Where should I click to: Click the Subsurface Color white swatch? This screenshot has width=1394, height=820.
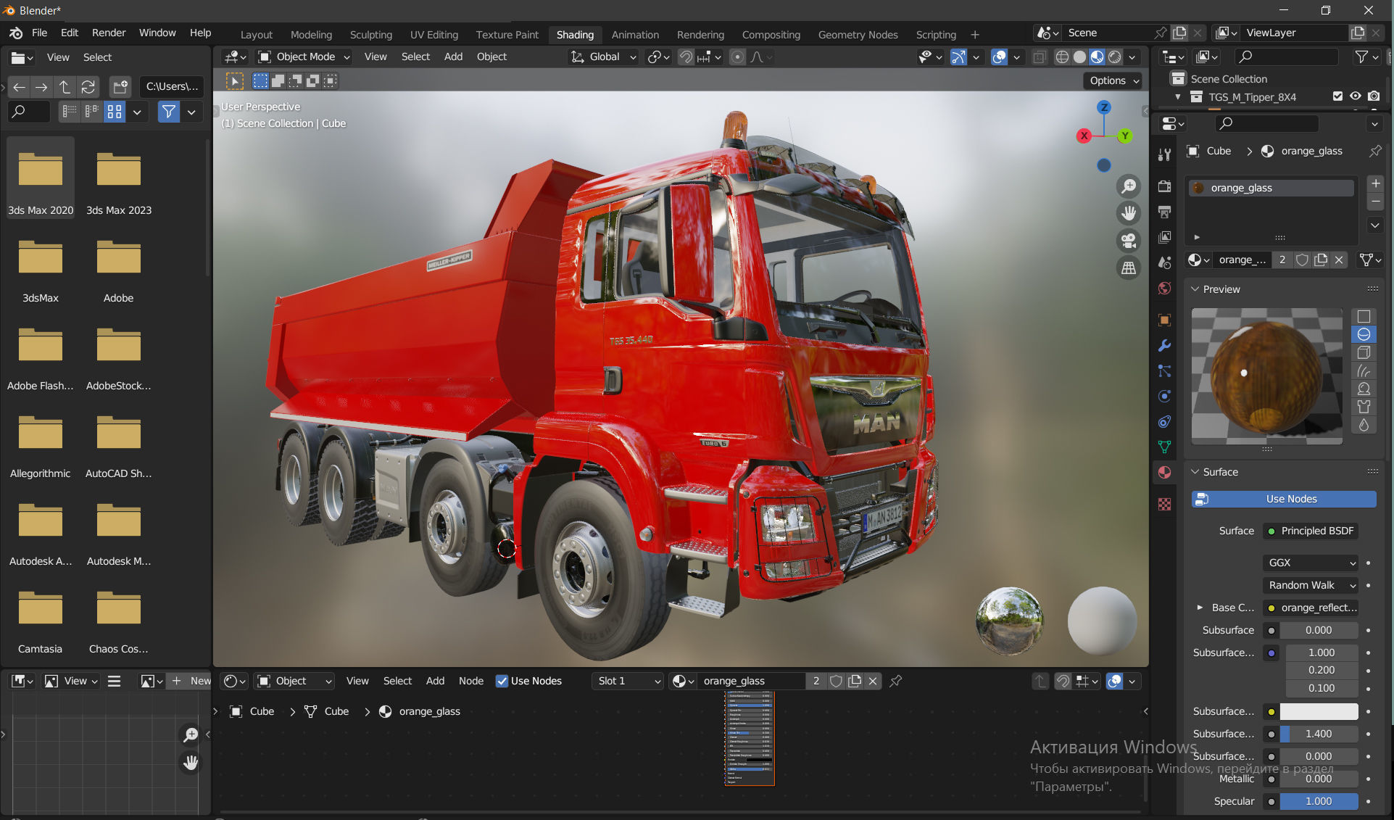1319,711
